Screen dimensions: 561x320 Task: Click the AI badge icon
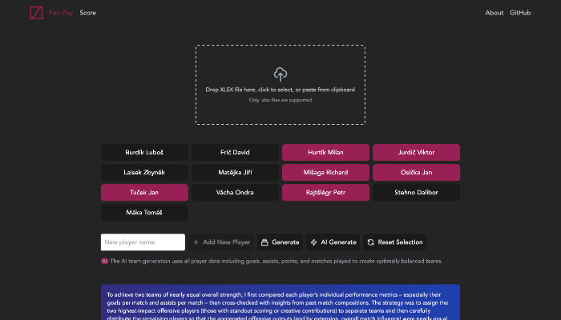click(104, 261)
